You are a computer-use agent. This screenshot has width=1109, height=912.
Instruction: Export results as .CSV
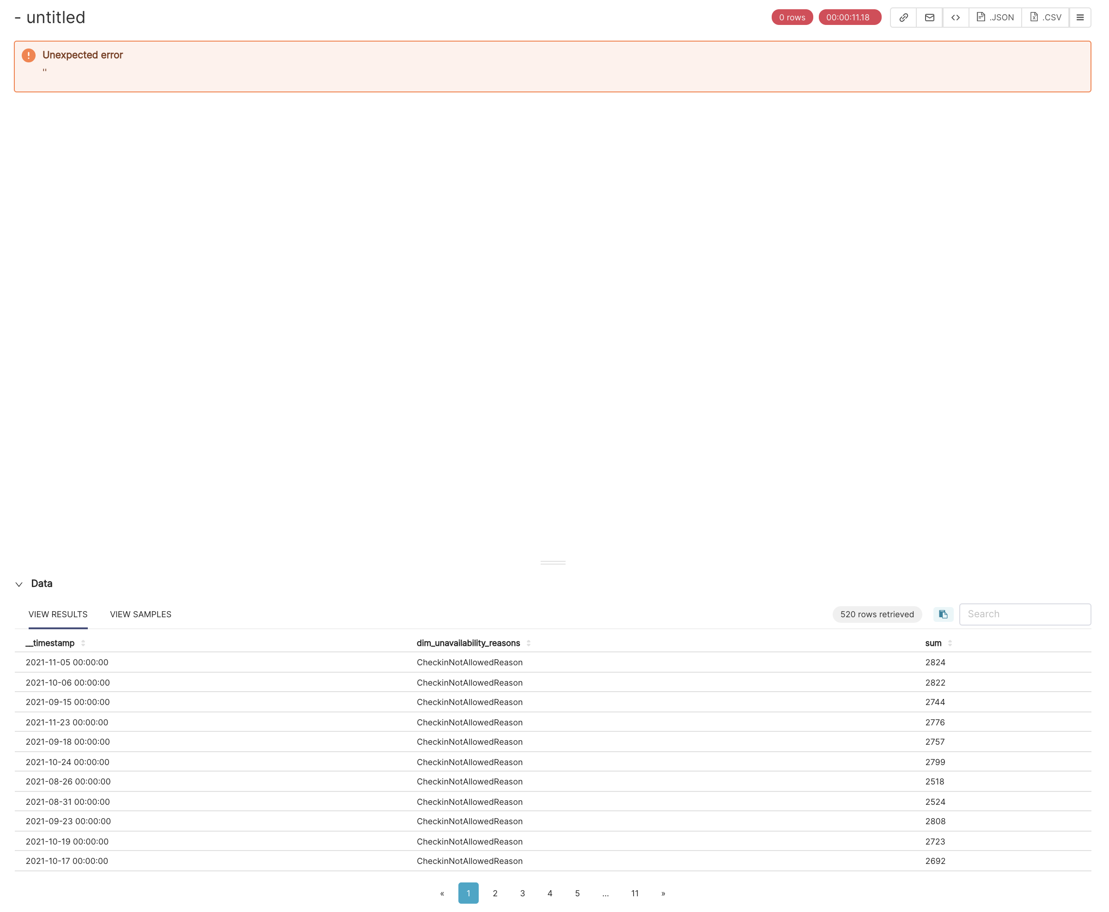[1045, 17]
